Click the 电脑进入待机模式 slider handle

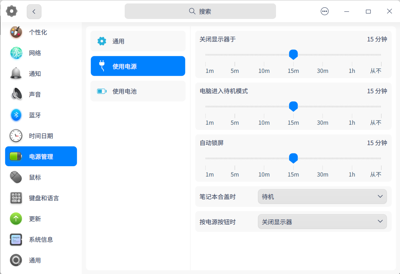point(293,106)
